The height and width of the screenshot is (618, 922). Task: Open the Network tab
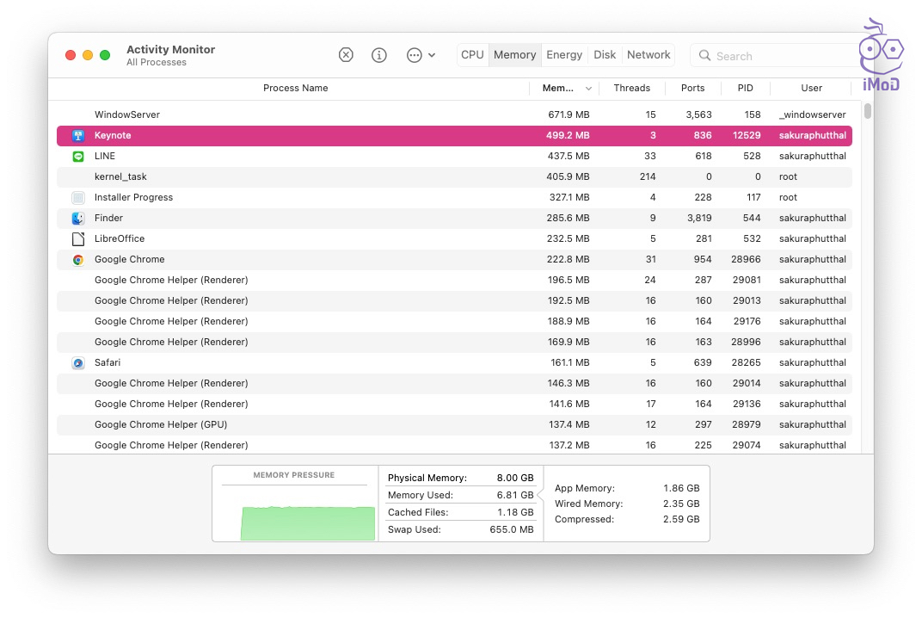click(x=648, y=55)
